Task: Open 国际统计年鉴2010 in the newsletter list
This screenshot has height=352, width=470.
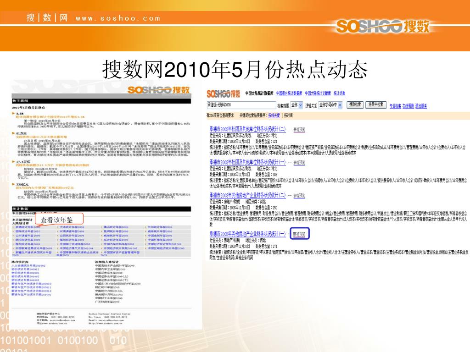Action: tap(28, 231)
